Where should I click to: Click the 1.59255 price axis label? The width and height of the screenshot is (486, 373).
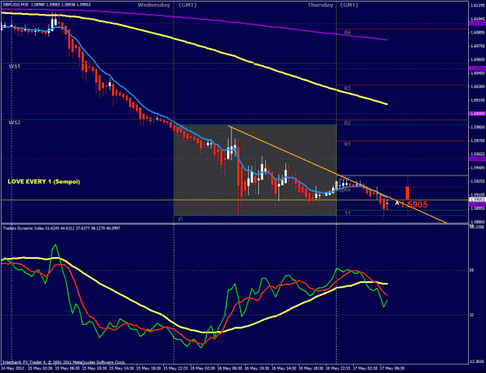pos(477,181)
